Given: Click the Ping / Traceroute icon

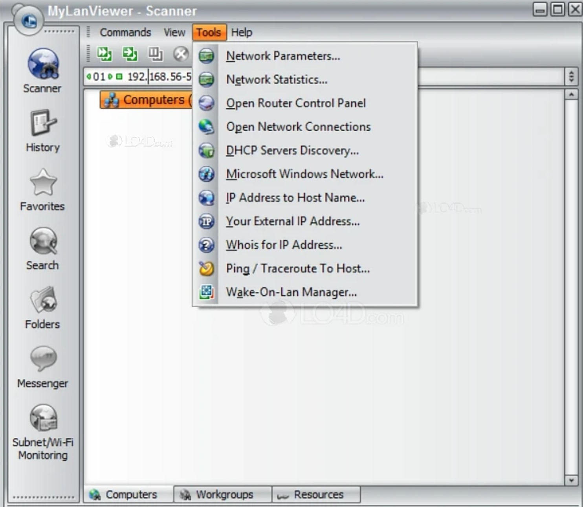Looking at the screenshot, I should [206, 268].
